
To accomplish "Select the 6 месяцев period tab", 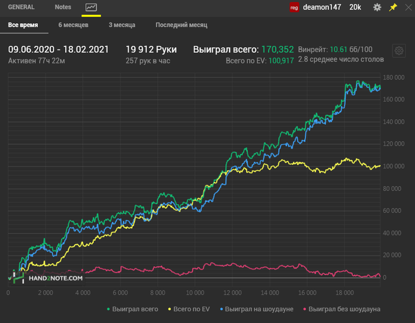I will click(x=74, y=25).
